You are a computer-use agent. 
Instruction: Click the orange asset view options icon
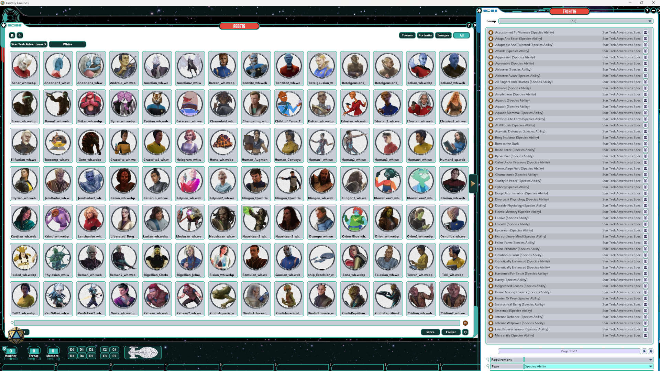(x=465, y=323)
